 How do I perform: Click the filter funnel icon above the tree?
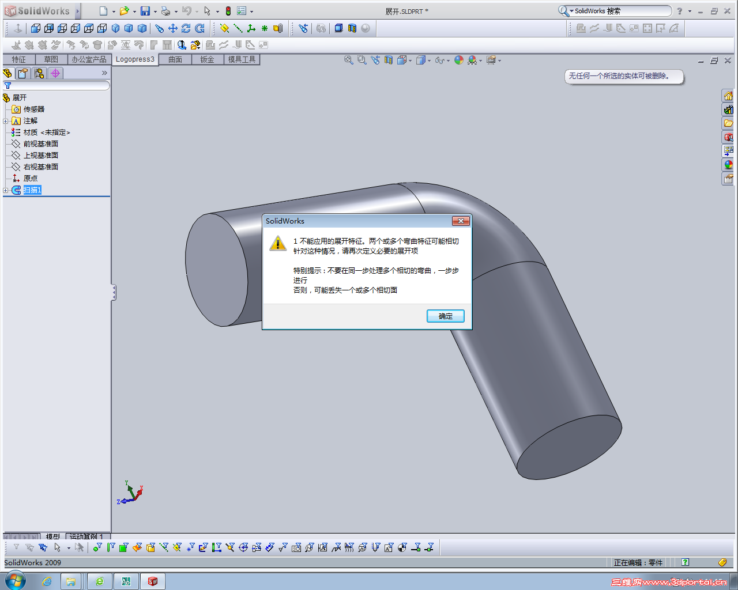click(x=7, y=85)
